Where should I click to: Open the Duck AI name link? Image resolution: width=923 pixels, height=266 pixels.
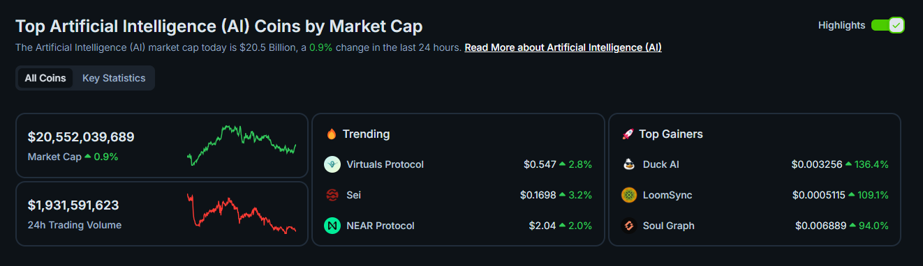[661, 164]
